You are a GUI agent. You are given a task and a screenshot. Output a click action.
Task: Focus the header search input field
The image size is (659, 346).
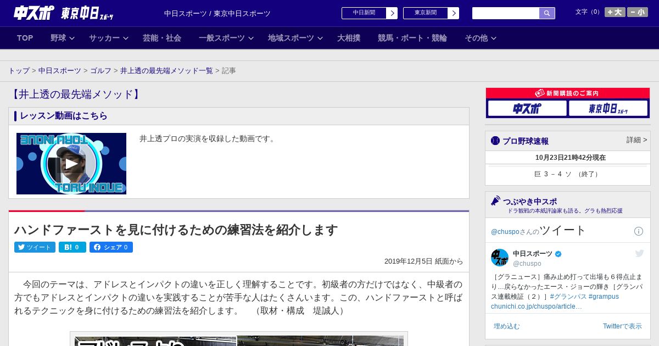click(506, 13)
